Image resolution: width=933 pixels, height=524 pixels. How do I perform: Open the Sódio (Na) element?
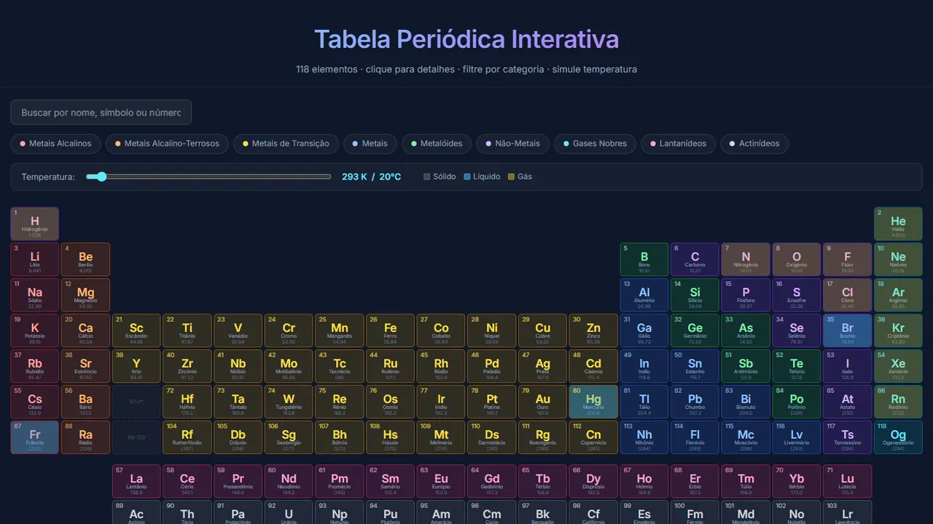click(x=35, y=295)
